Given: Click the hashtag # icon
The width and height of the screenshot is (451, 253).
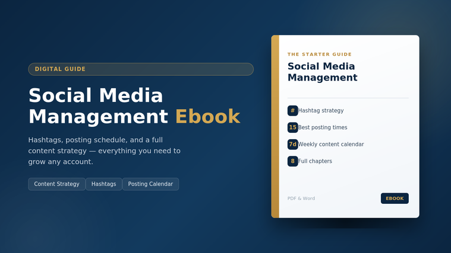Looking at the screenshot, I should point(292,110).
